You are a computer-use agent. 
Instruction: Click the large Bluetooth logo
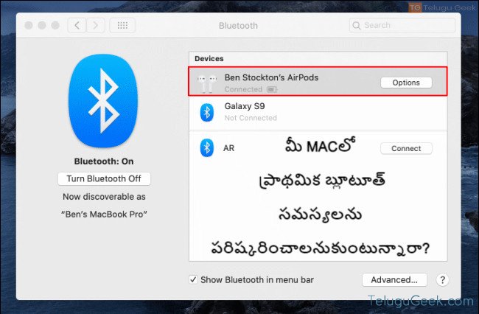[x=104, y=101]
